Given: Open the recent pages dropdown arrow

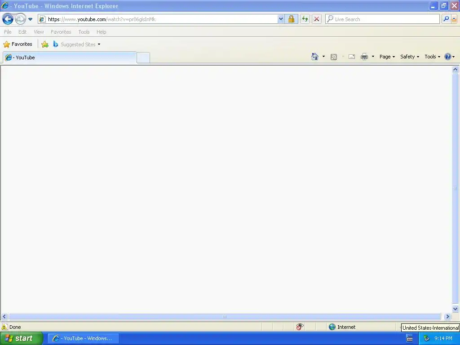Looking at the screenshot, I should [30, 19].
